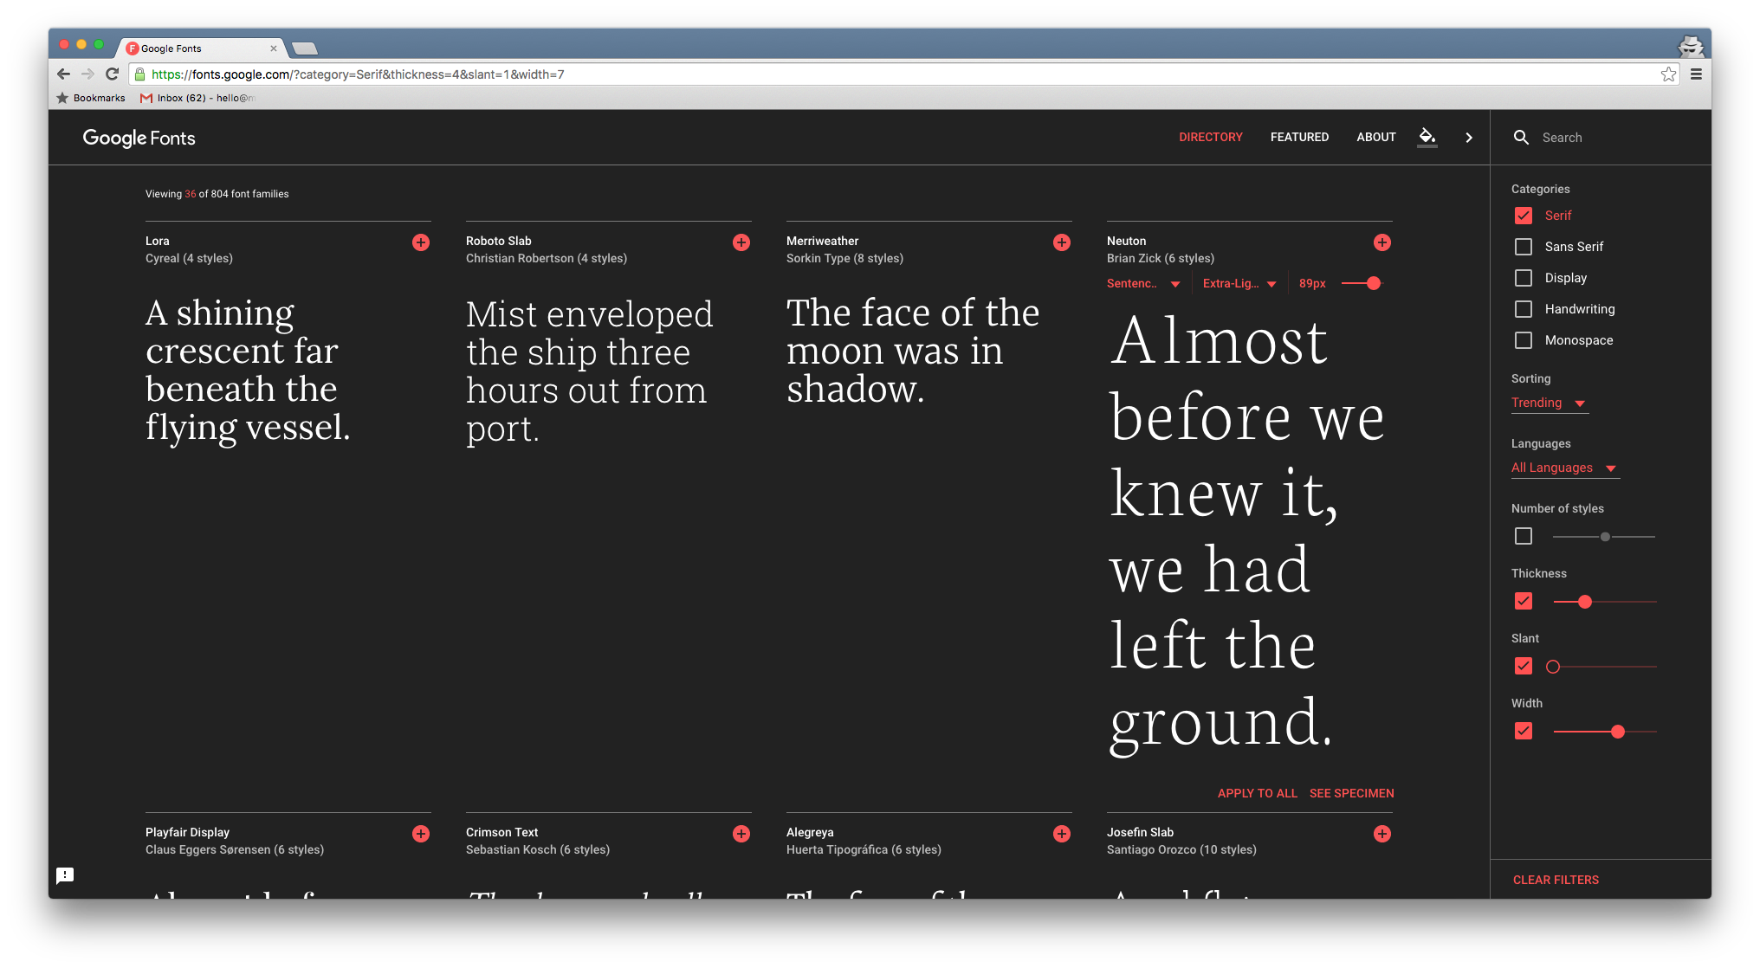1760x968 pixels.
Task: Open the About page
Action: tap(1376, 137)
